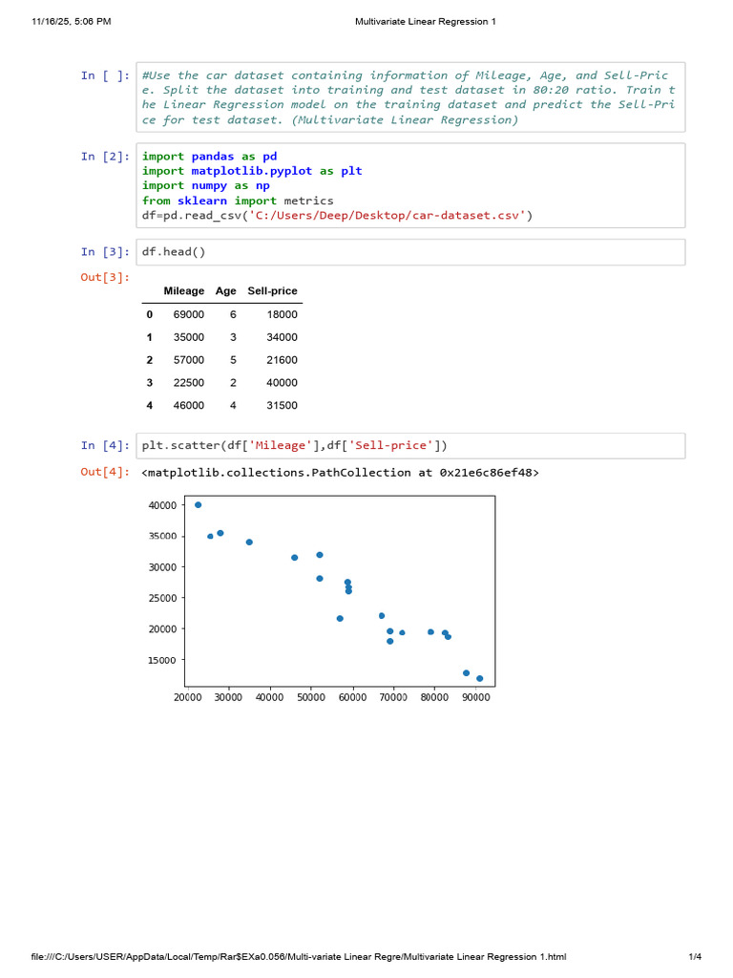Click the page number 1/4
This screenshot has height=978, width=733.
pyautogui.click(x=695, y=957)
